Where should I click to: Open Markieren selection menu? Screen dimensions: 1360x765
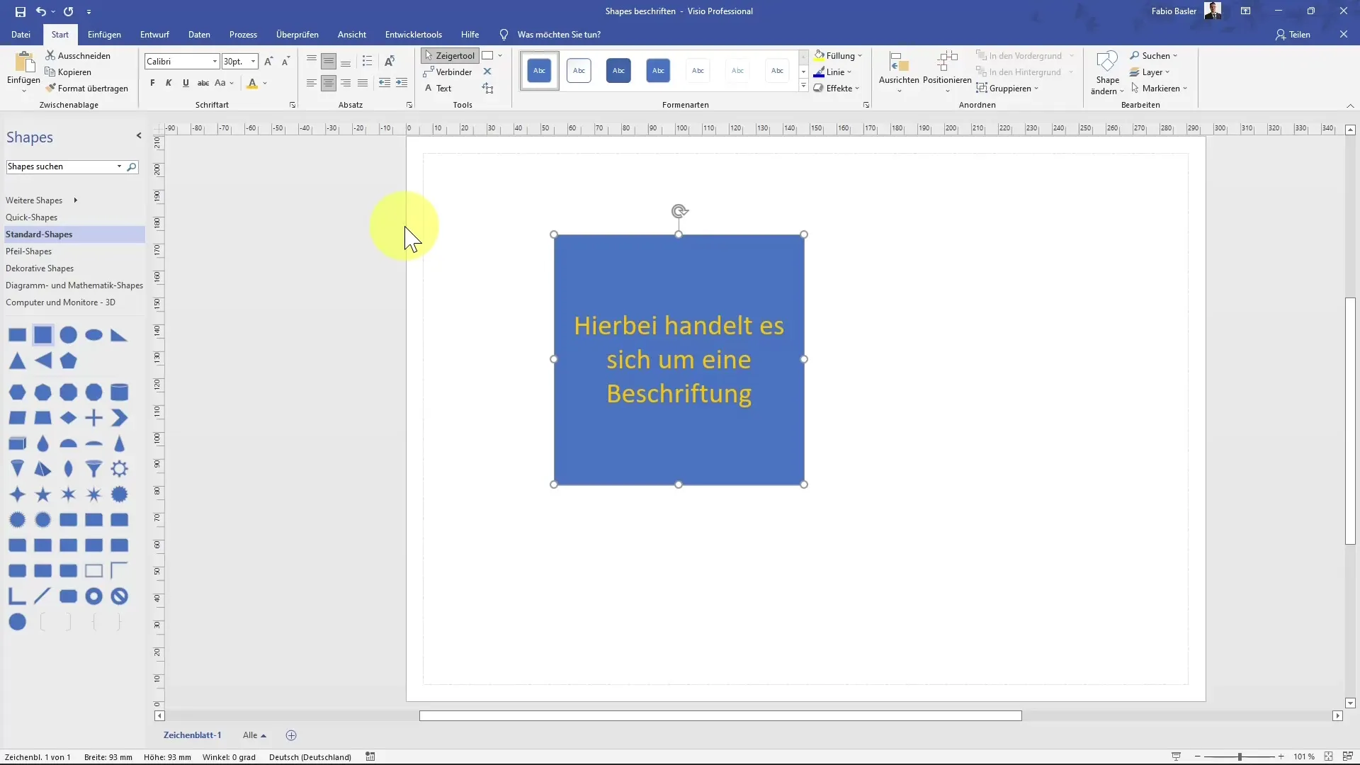(1159, 88)
